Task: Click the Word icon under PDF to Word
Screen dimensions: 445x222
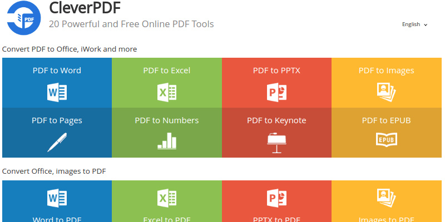Action: (x=57, y=92)
